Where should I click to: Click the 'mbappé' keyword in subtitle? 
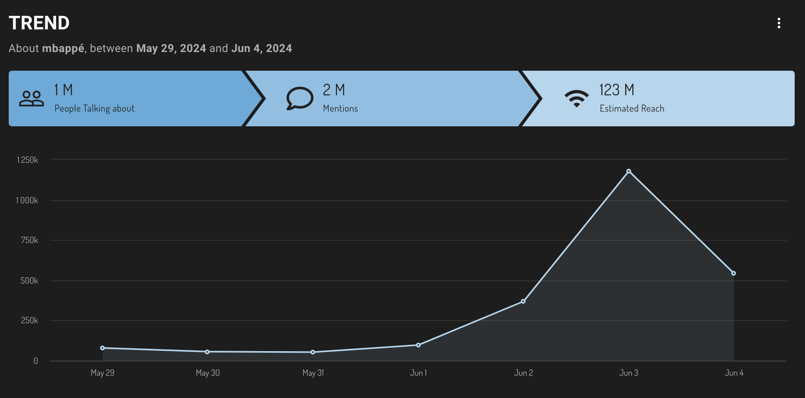pyautogui.click(x=63, y=48)
